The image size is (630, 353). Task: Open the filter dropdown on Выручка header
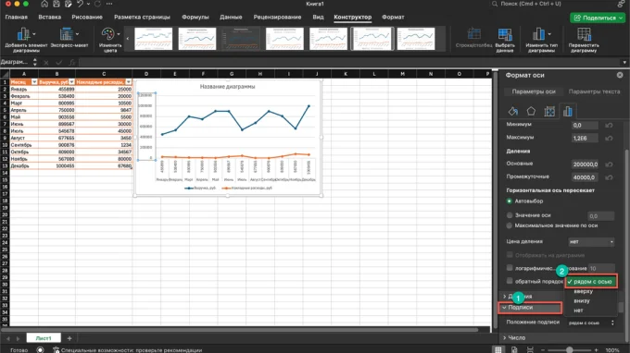pyautogui.click(x=71, y=82)
